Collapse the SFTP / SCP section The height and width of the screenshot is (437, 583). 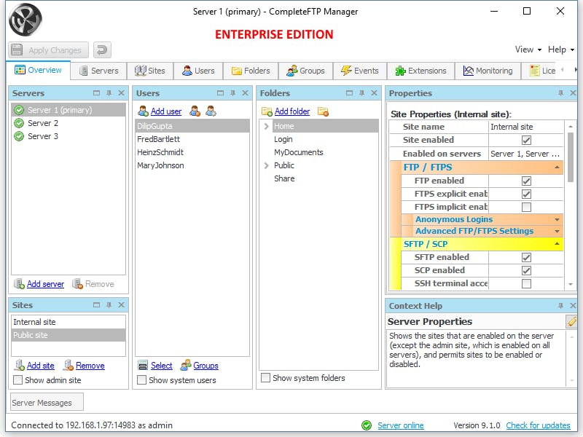[x=557, y=244]
